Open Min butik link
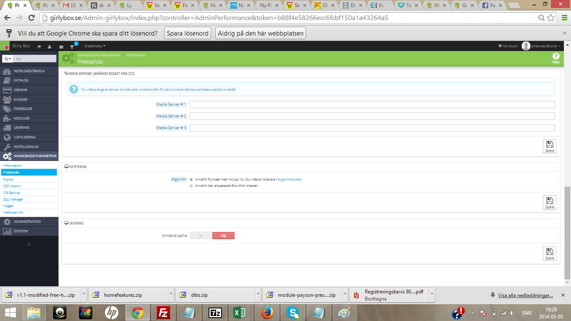The height and width of the screenshot is (321, 571). (508, 46)
